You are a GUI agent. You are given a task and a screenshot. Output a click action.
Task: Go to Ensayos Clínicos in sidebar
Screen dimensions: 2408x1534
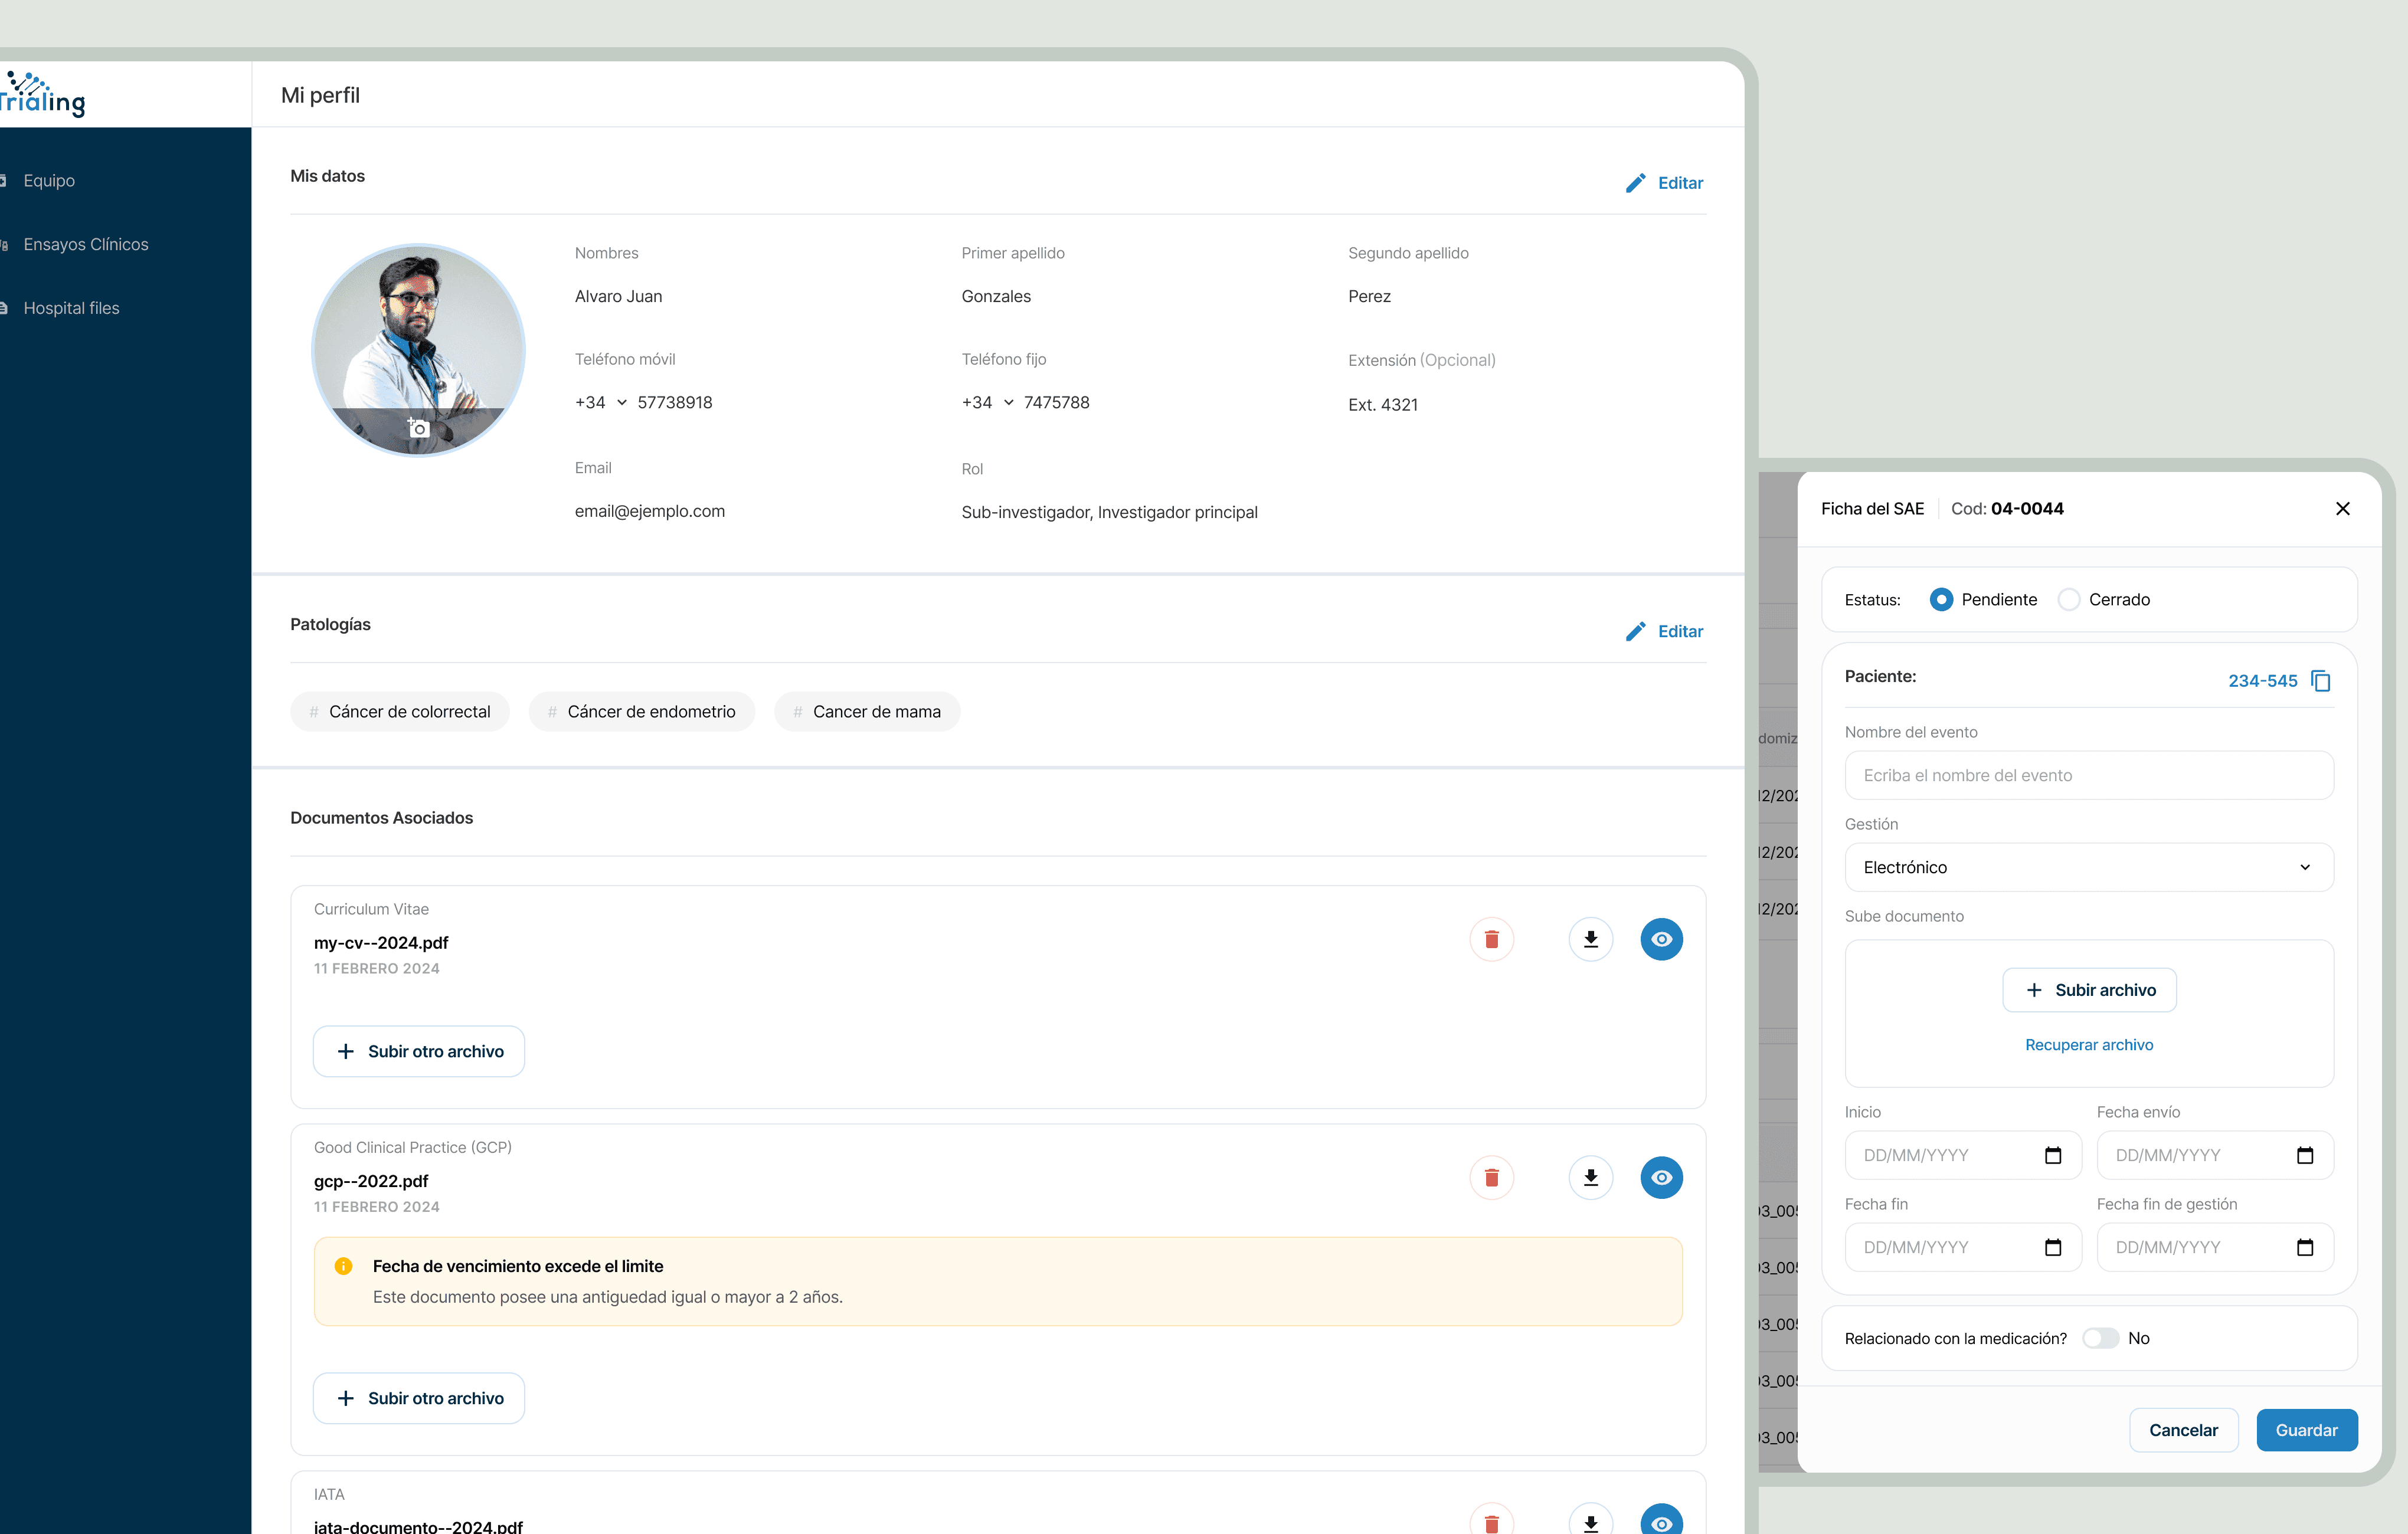tap(86, 244)
